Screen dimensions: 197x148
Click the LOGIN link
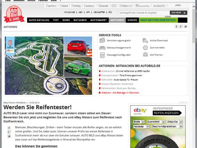click(x=178, y=5)
